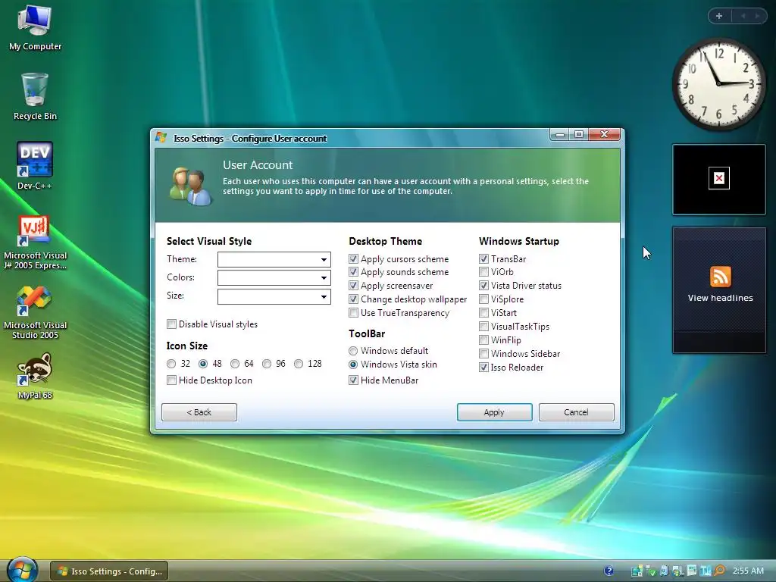Click the analog clock gadget

[718, 85]
